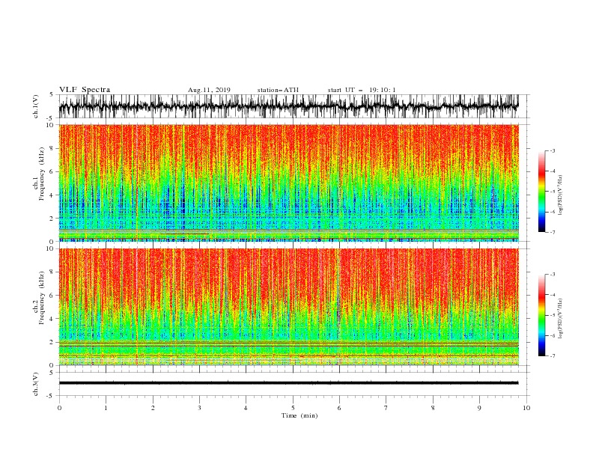593x458 pixels.
Task: Click time axis tick label "9"
Action: [479, 408]
